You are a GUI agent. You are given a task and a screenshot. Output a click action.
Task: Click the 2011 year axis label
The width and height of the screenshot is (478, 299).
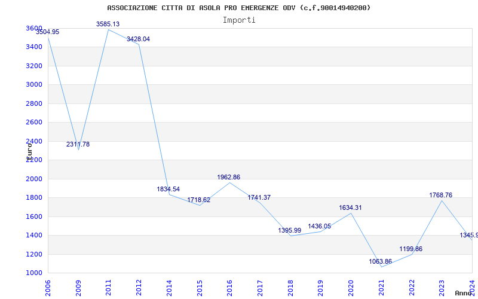(x=109, y=288)
